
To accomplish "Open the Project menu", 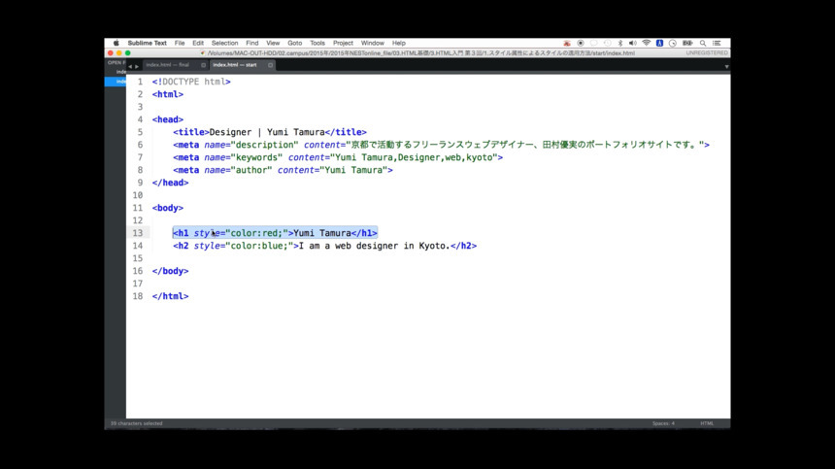I will (x=343, y=43).
